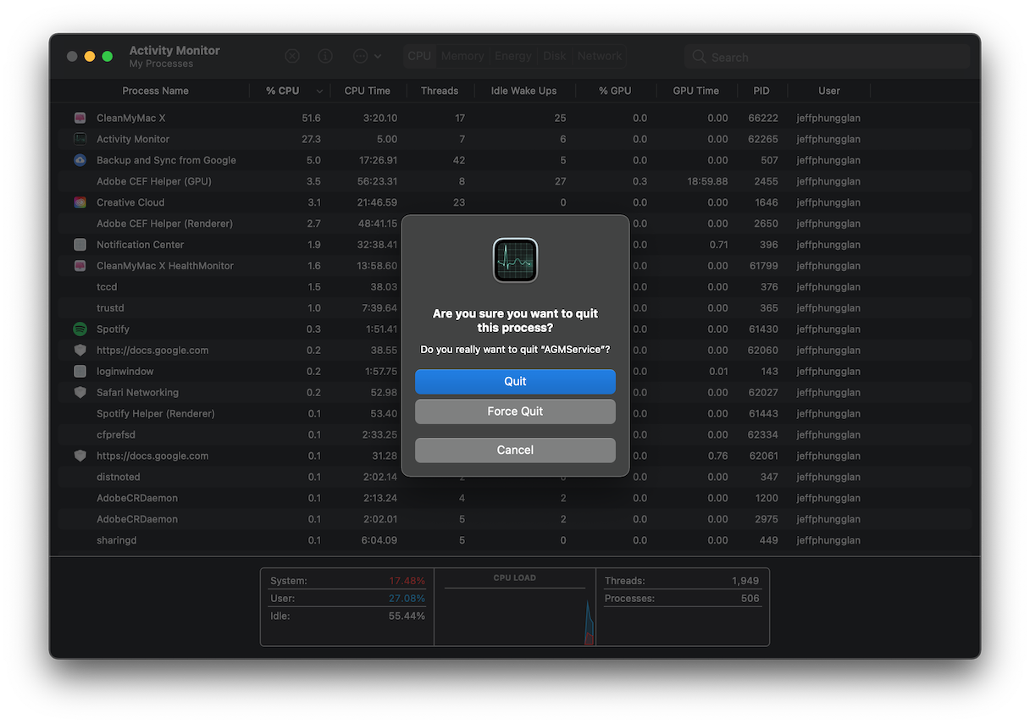This screenshot has height=724, width=1030.
Task: Click the User 27.08% statistic
Action: click(x=347, y=599)
